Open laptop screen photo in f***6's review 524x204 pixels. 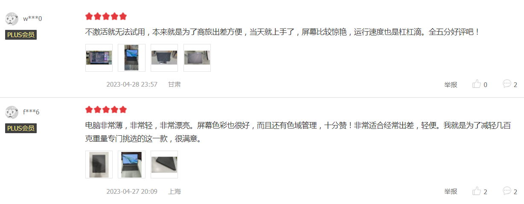(x=131, y=164)
